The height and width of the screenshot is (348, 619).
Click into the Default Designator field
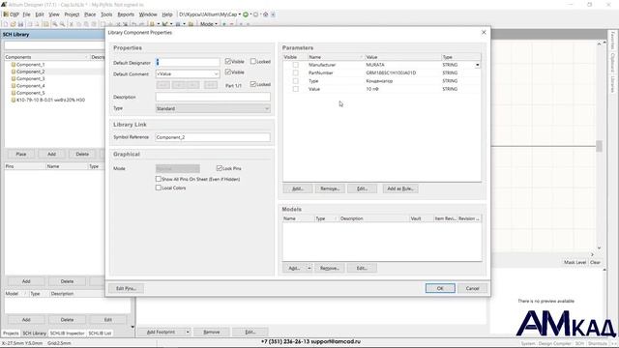[188, 62]
